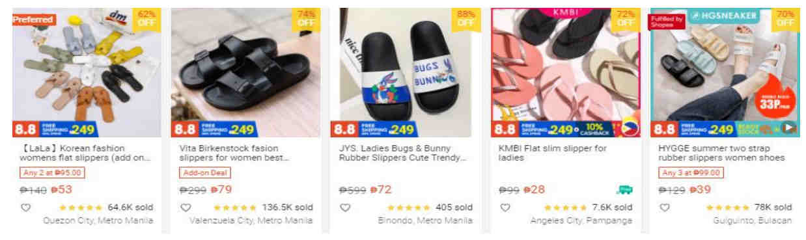Open LaLa Korean fashion womens flat slippers
Screen dimensions: 806x240
86,153
